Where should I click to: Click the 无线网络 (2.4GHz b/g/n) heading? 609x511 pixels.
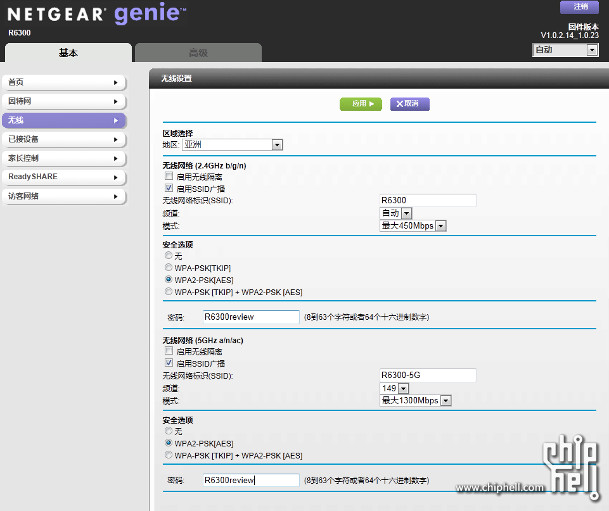204,166
